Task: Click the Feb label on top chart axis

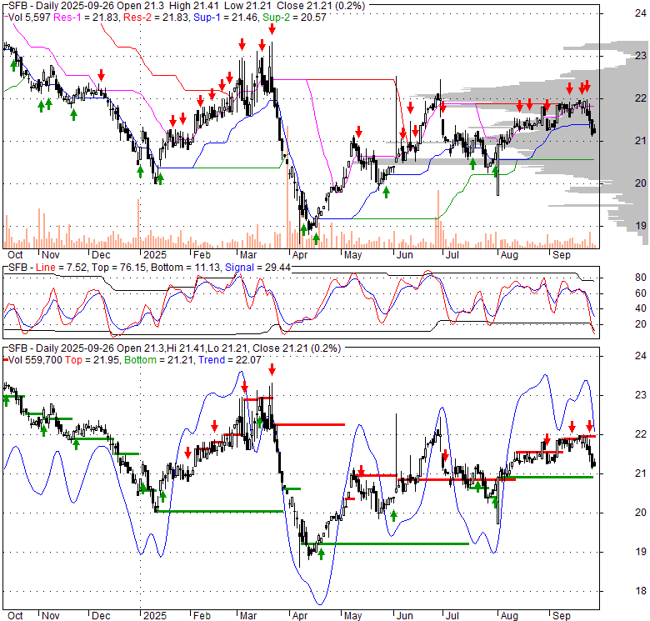Action: click(x=202, y=255)
